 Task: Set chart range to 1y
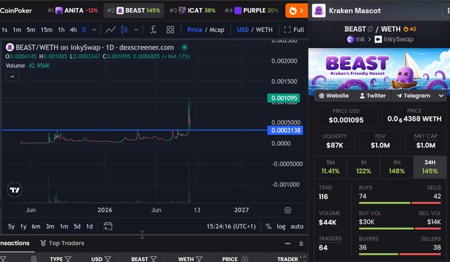click(23, 226)
